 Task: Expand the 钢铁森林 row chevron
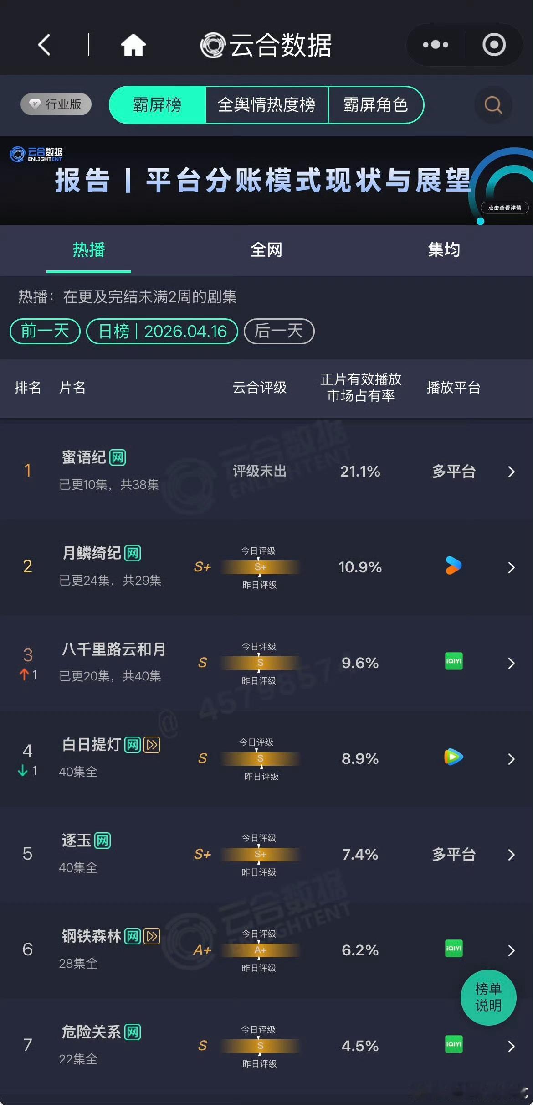[511, 951]
